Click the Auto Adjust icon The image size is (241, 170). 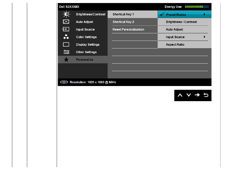click(x=66, y=22)
